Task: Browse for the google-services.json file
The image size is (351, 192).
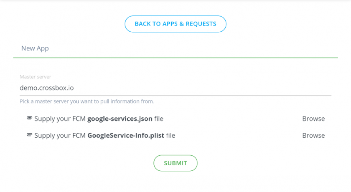Action: (313, 119)
